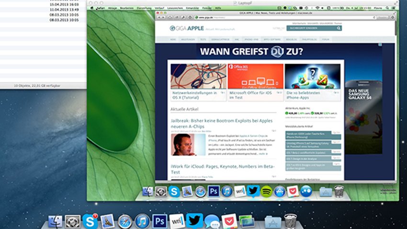Open the Trash in the remote Laptop dock
This screenshot has height=229, width=407.
point(339,192)
